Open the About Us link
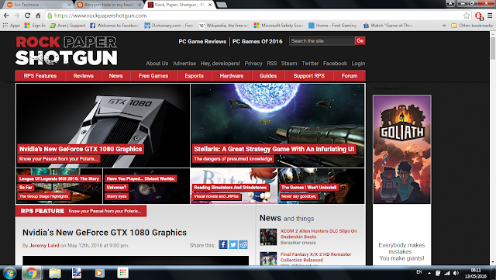This screenshot has width=496, height=280. coord(157,64)
